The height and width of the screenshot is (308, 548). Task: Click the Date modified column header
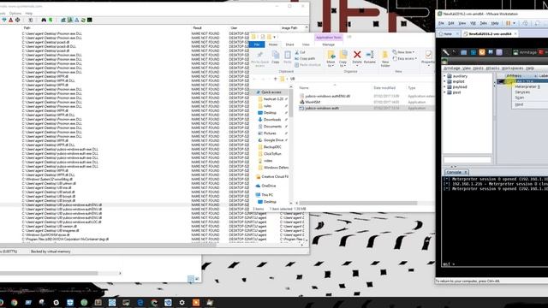[x=384, y=87]
